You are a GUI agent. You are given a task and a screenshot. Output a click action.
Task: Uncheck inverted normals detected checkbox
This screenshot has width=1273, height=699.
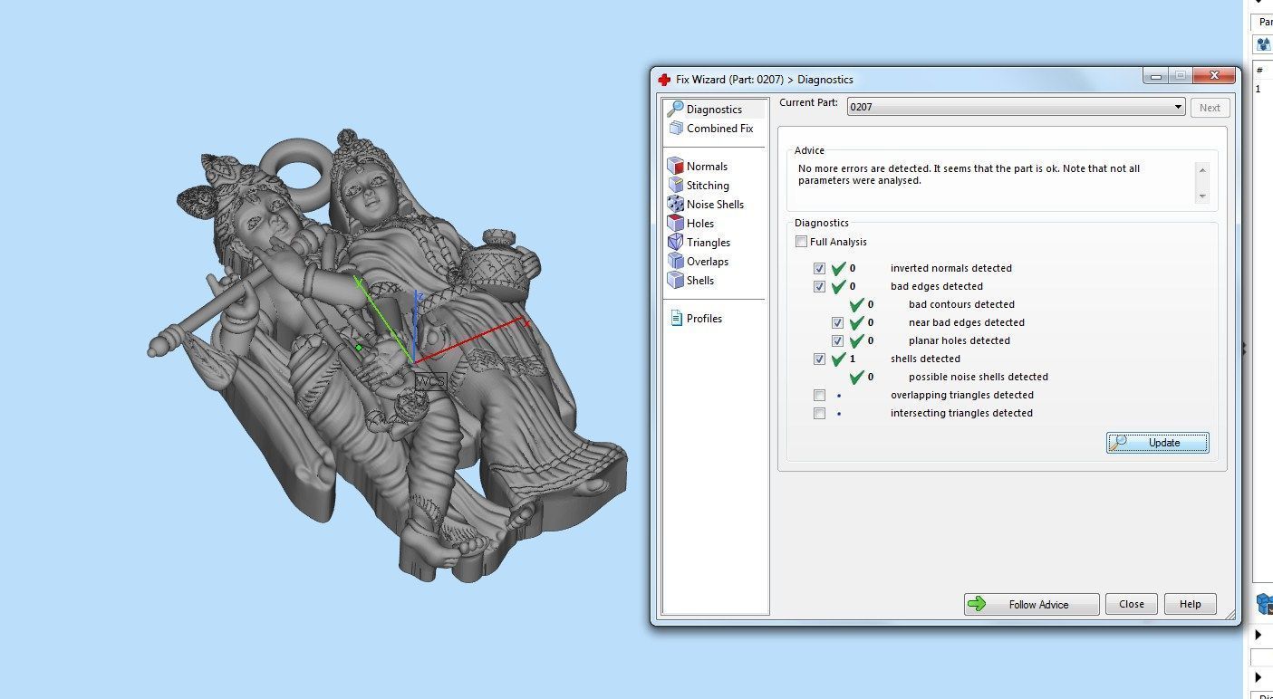[x=819, y=269]
